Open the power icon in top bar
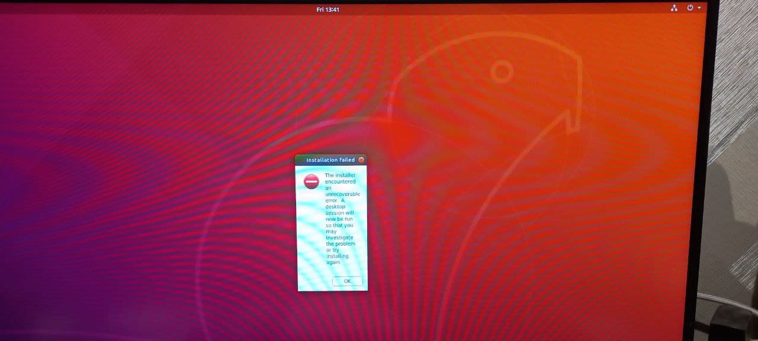The width and height of the screenshot is (758, 341). [x=690, y=8]
